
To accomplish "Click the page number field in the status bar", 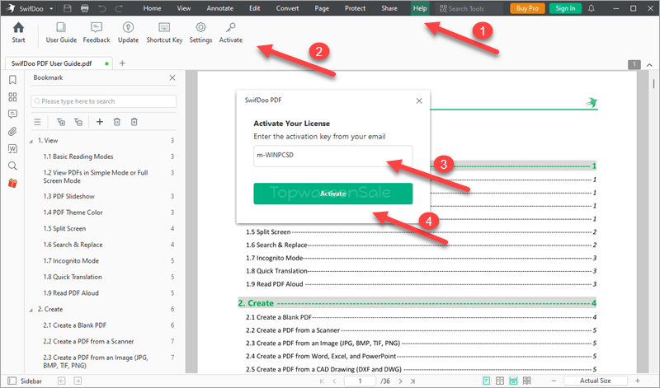I will (360, 381).
